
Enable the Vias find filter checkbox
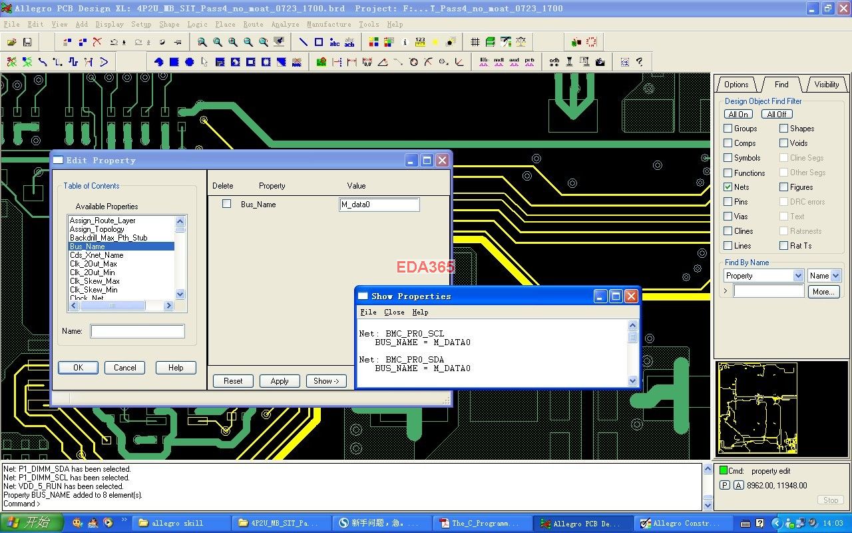tap(728, 217)
